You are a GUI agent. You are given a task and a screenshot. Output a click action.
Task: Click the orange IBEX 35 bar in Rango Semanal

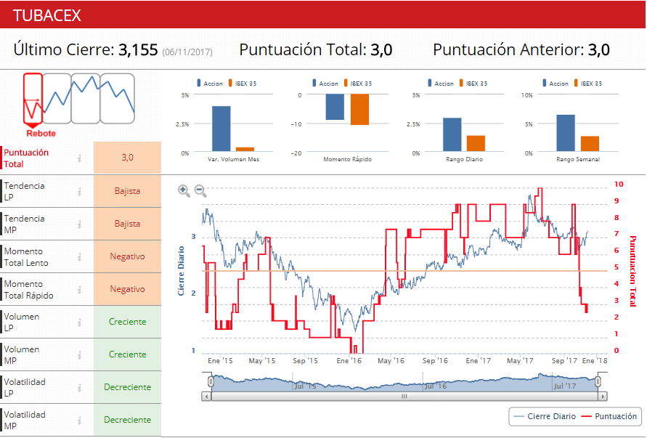(x=590, y=144)
